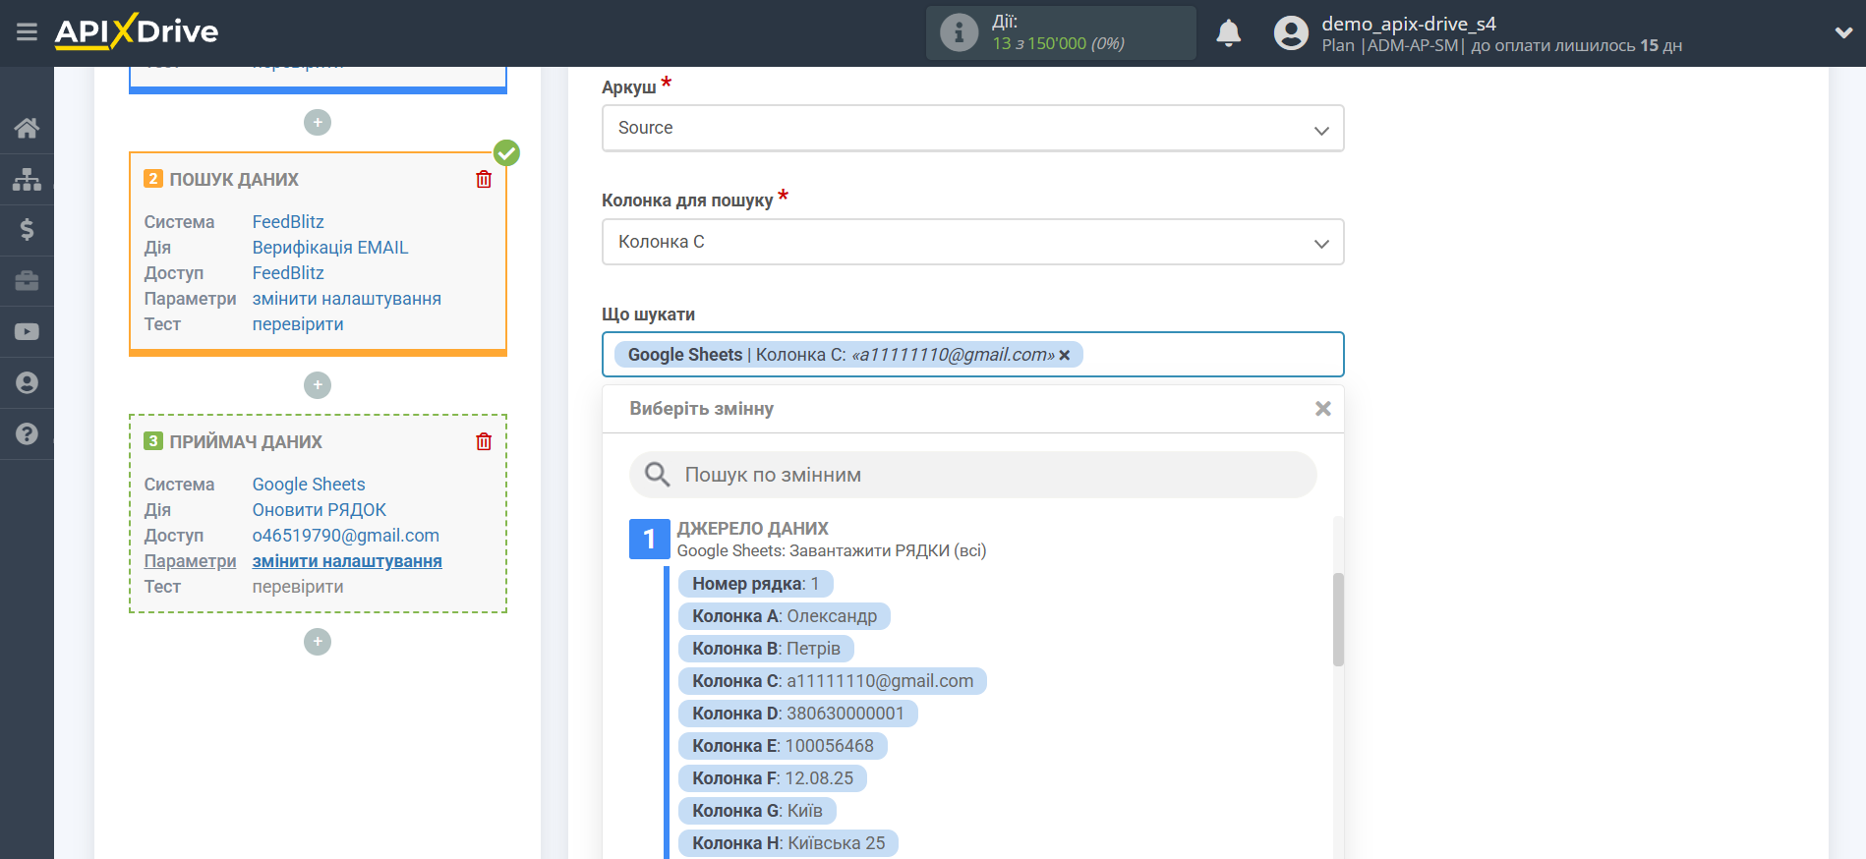Select variable Колонка B: Петрів
The width and height of the screenshot is (1866, 859).
766,649
